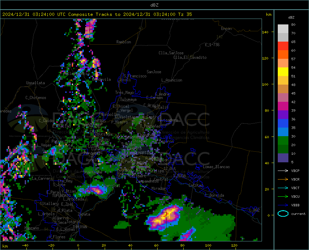The image size is (309, 250).
Task: Click the 'TUPUNGATO' place label
Action: [61, 196]
